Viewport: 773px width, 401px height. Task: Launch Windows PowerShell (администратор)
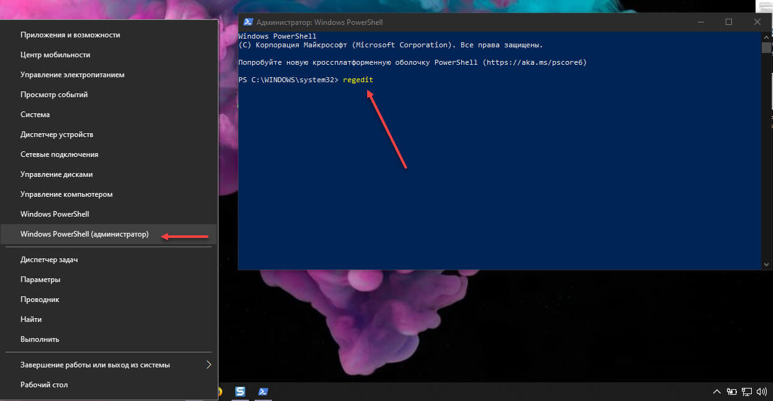pyautogui.click(x=108, y=235)
